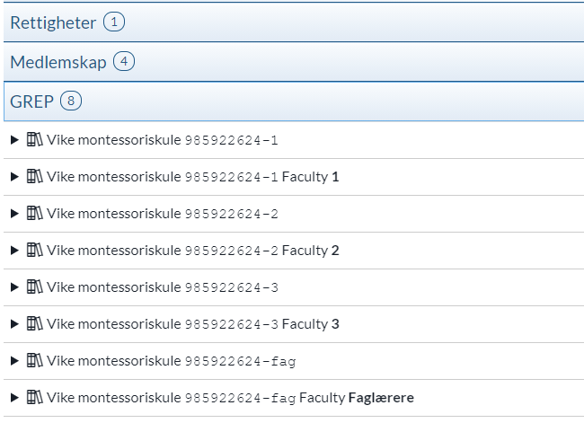Click books icon beside Faculty 3 row

tap(35, 323)
